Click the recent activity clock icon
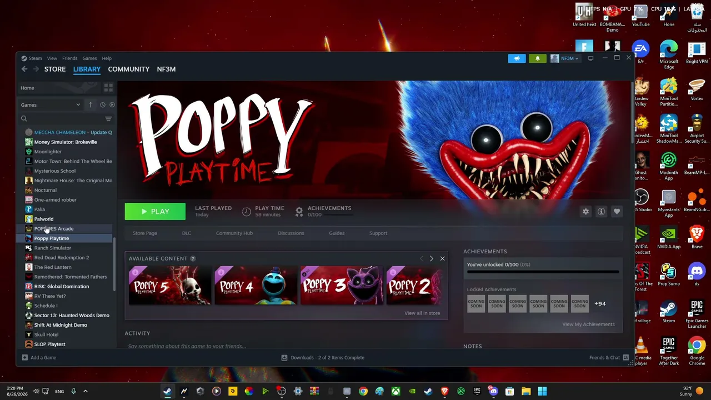 pos(102,104)
